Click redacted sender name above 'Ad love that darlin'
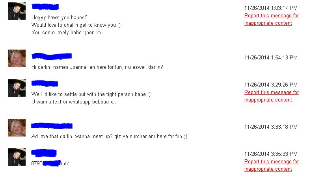This screenshot has width=326, height=179. (x=52, y=126)
